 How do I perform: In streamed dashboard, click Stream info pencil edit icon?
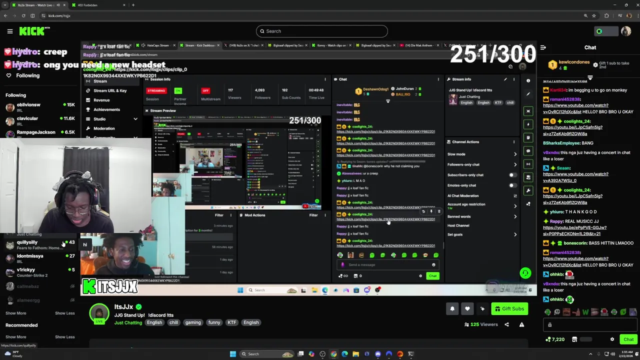tap(505, 79)
